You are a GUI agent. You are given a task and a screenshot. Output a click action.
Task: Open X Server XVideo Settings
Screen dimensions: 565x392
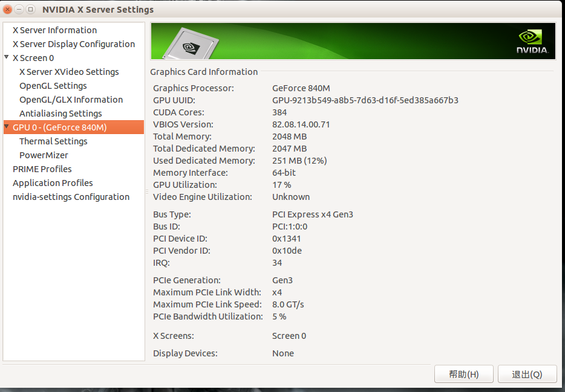click(x=69, y=72)
